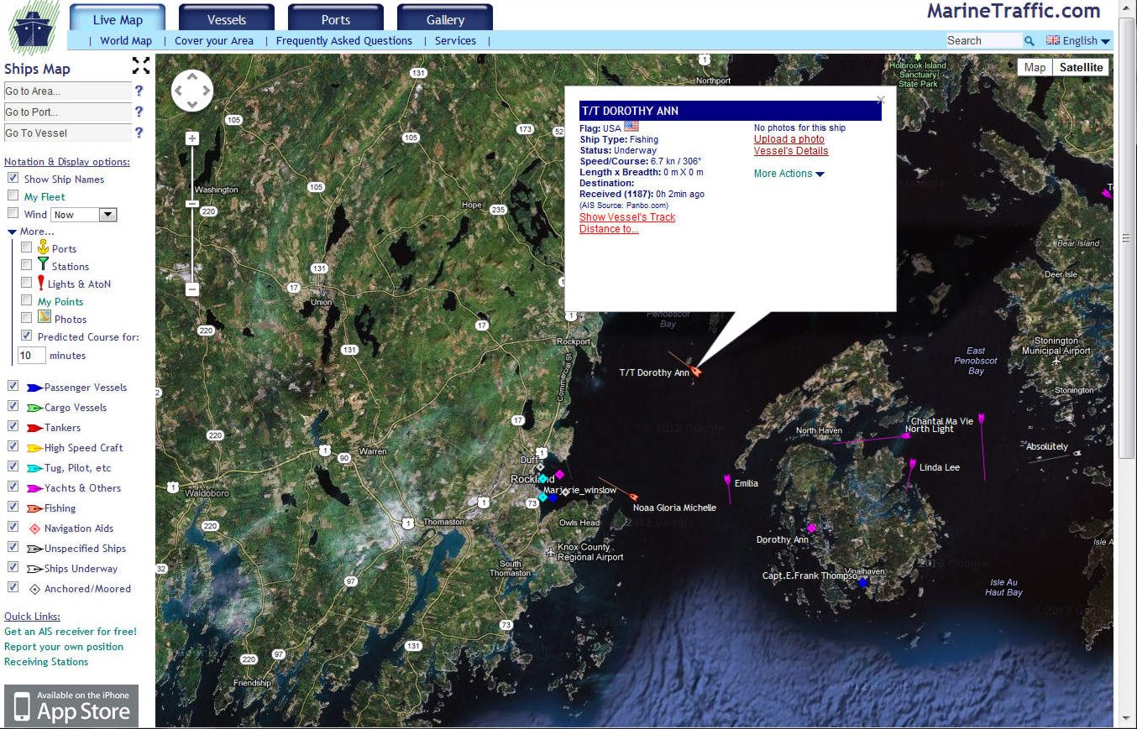This screenshot has width=1137, height=729.
Task: Open Go To Vessel help question mark
Action: point(139,133)
